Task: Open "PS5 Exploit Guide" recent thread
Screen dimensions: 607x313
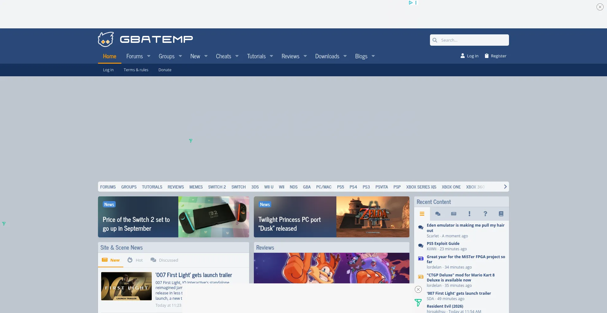Action: [x=443, y=243]
